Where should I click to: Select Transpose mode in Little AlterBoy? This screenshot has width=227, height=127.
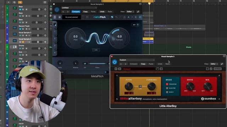167,84
